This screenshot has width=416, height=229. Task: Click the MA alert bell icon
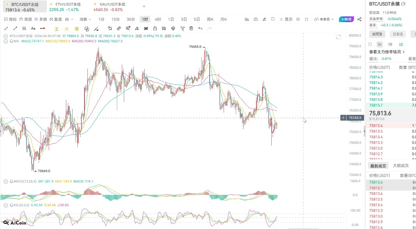11,41
